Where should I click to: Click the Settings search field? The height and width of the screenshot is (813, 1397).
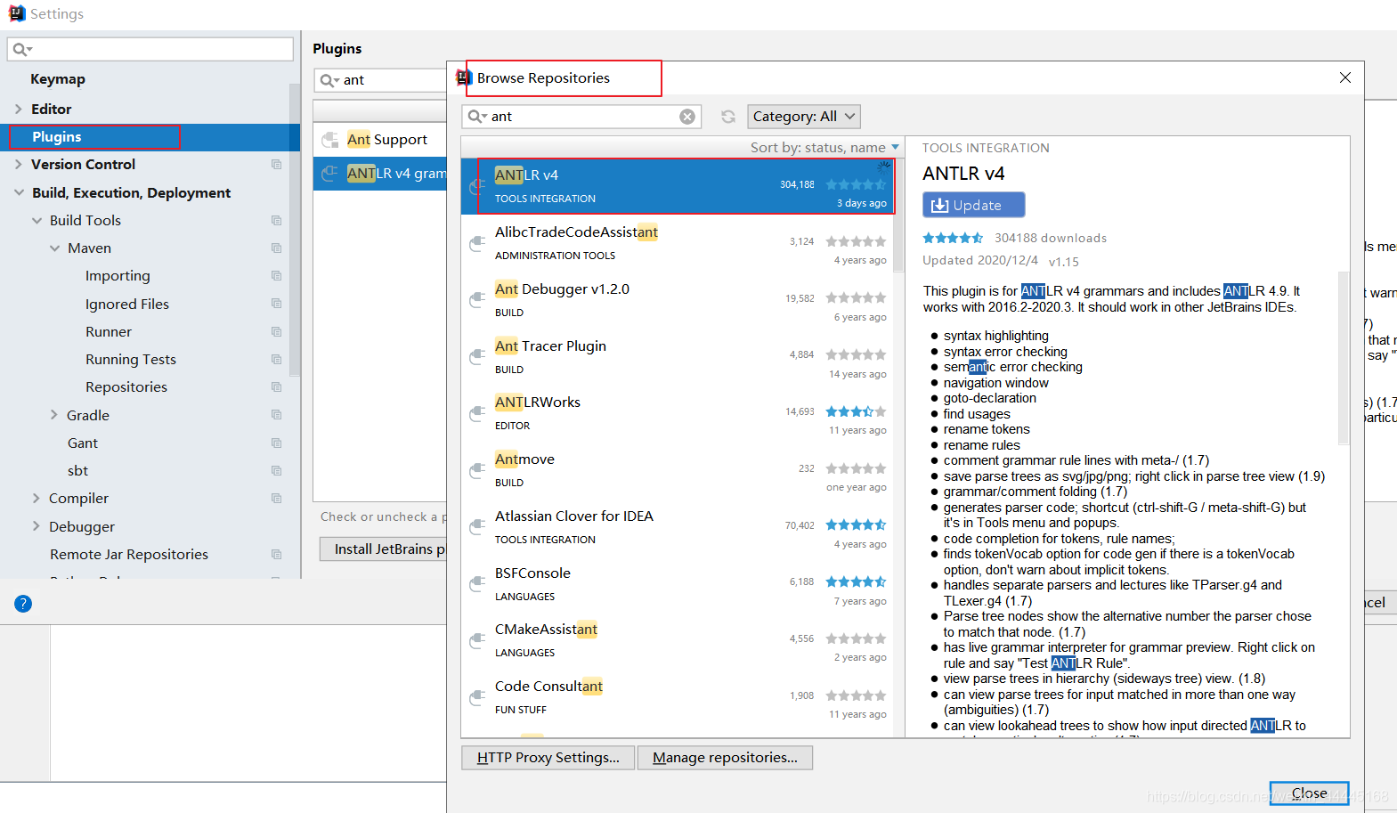[x=150, y=49]
